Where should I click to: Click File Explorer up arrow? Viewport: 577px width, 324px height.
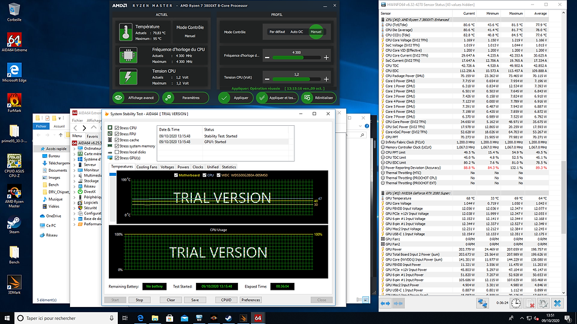[61, 135]
